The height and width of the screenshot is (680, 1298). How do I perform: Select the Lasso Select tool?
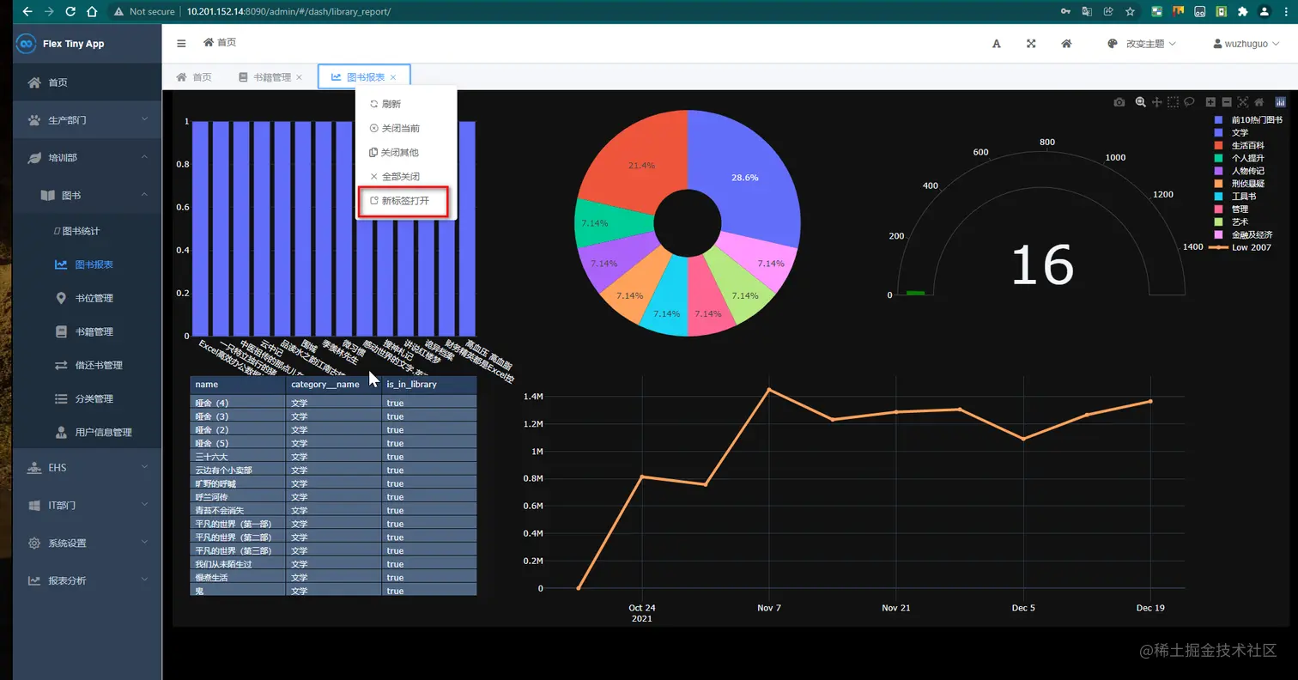(x=1190, y=102)
